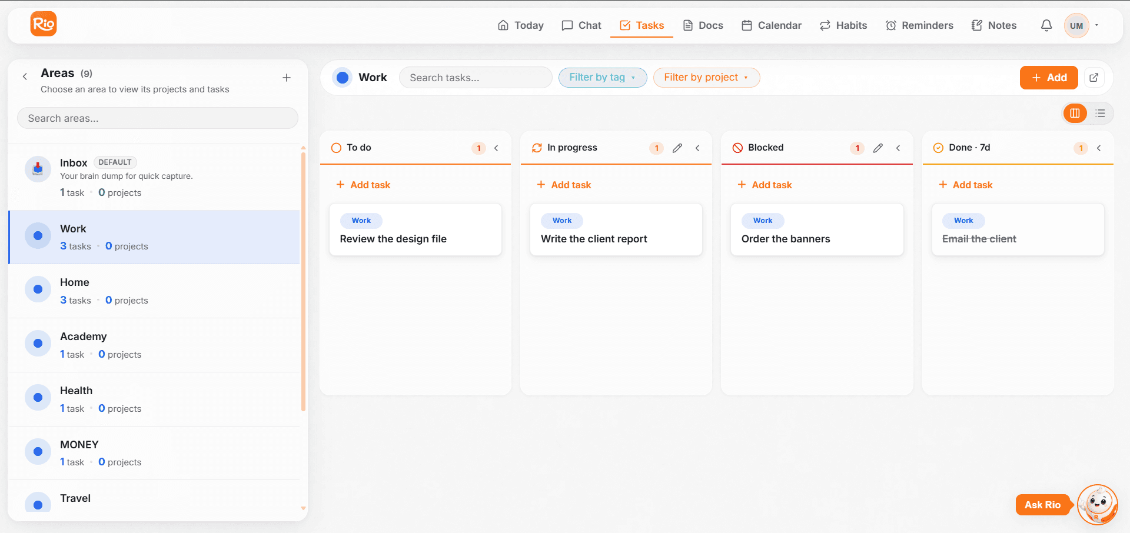Click the orange Add button
Viewport: 1130px width, 533px height.
[1049, 78]
